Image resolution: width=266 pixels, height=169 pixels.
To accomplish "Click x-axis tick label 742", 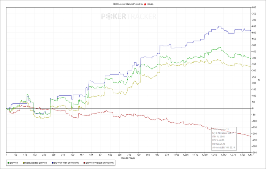I will pos(129,155).
